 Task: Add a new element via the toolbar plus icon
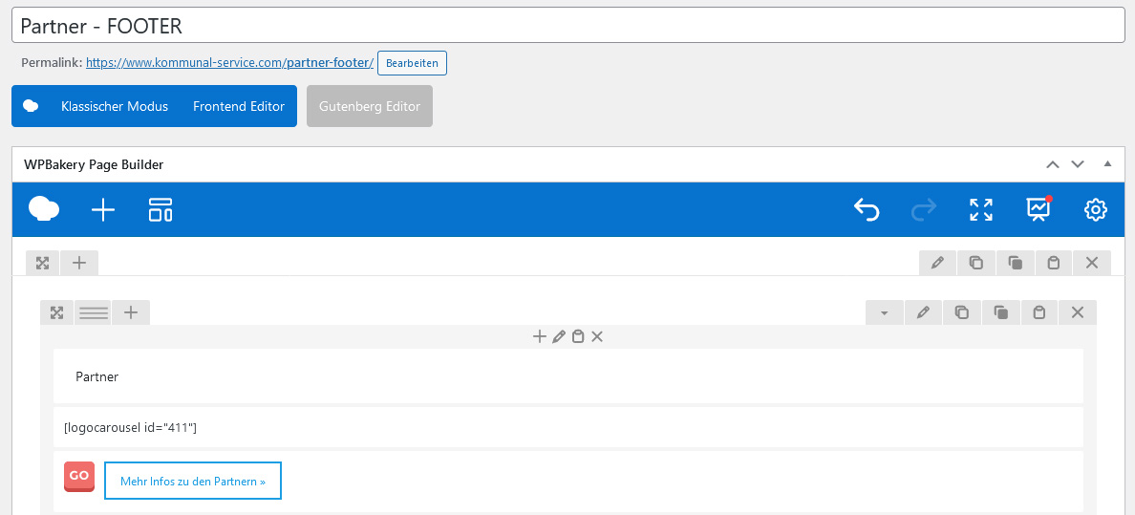[x=103, y=210]
